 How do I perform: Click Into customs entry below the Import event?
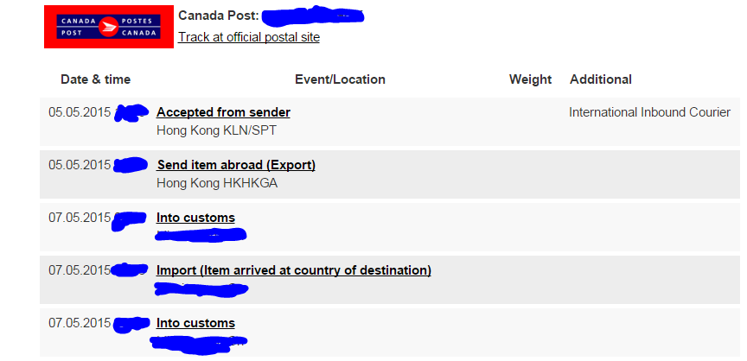tap(195, 323)
